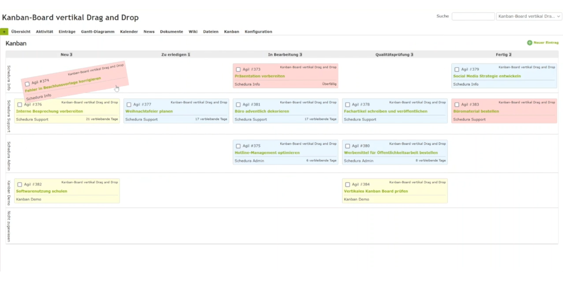Tick the checkbox for Agil #379
Screen dimensions: 563x281
coord(457,69)
